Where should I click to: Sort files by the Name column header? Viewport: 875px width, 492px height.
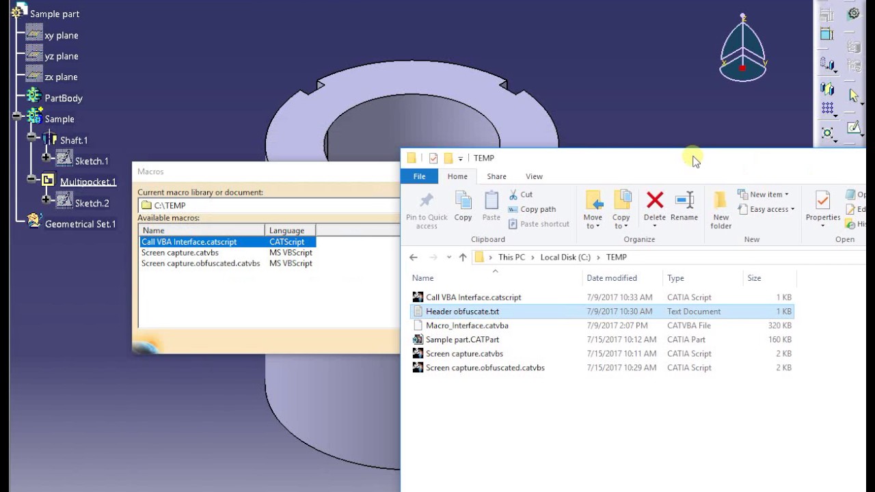point(496,278)
